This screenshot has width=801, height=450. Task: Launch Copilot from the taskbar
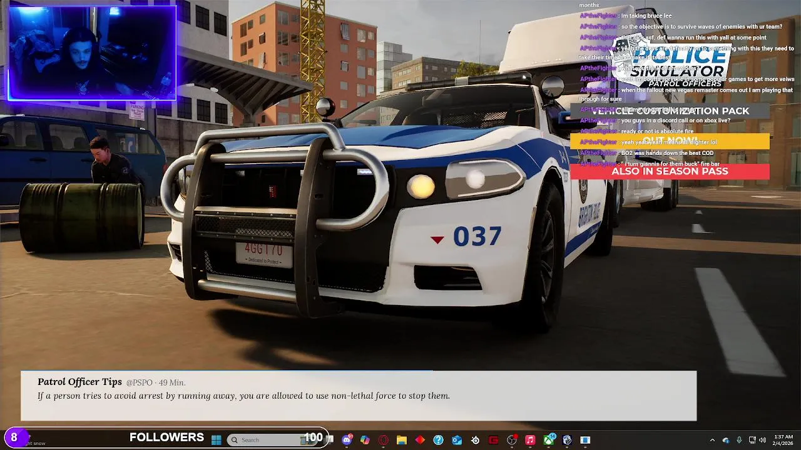point(365,440)
